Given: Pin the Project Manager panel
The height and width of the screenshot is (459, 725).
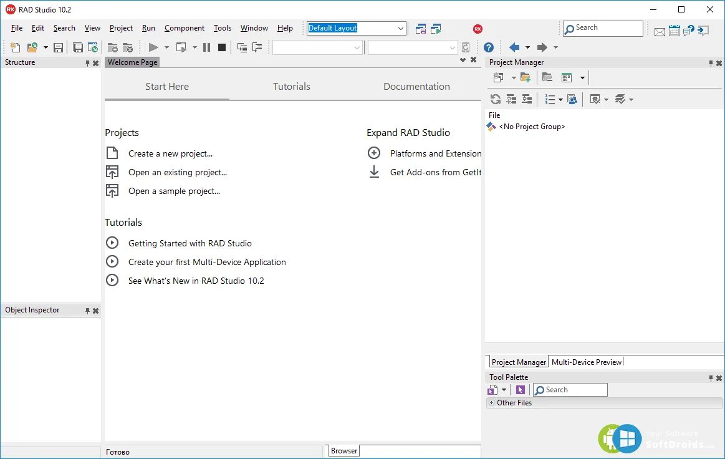Looking at the screenshot, I should [711, 64].
